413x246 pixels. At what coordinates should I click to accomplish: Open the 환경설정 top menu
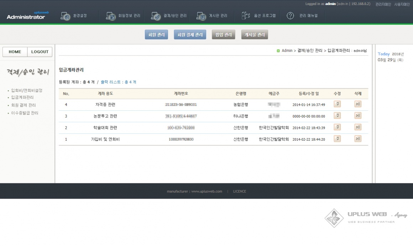[x=74, y=16]
